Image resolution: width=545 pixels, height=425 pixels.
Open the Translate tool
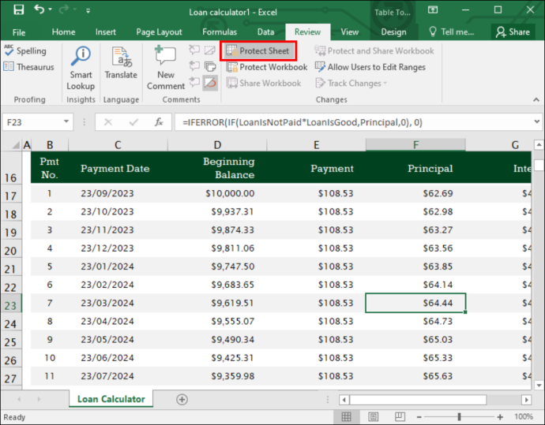click(121, 63)
